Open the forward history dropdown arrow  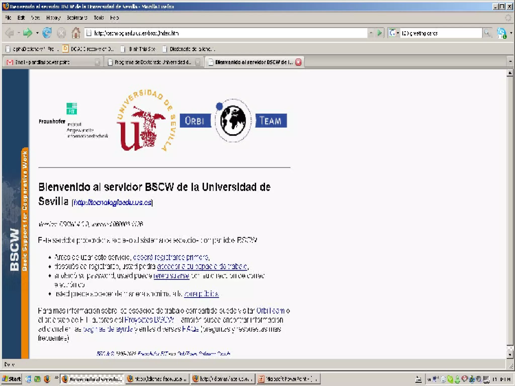click(x=37, y=33)
